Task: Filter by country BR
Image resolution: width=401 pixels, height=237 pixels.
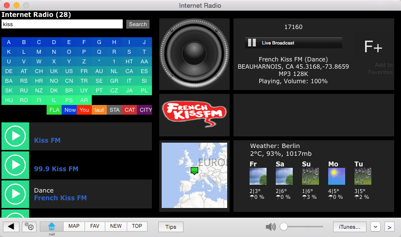Action: coord(69,91)
